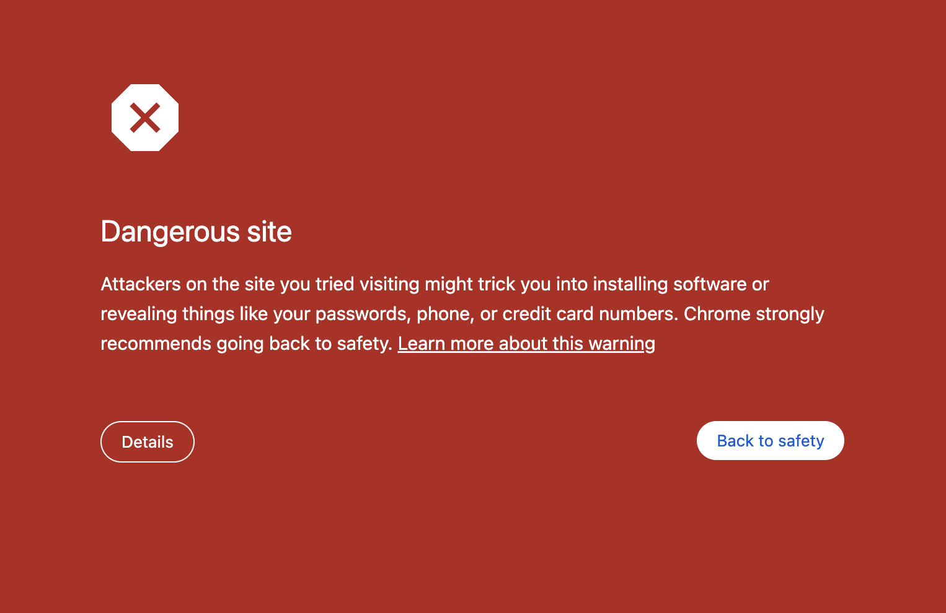Follow the Learn more about this warning link

tap(526, 344)
